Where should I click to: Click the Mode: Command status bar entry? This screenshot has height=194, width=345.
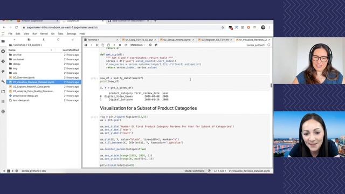(x=194, y=171)
